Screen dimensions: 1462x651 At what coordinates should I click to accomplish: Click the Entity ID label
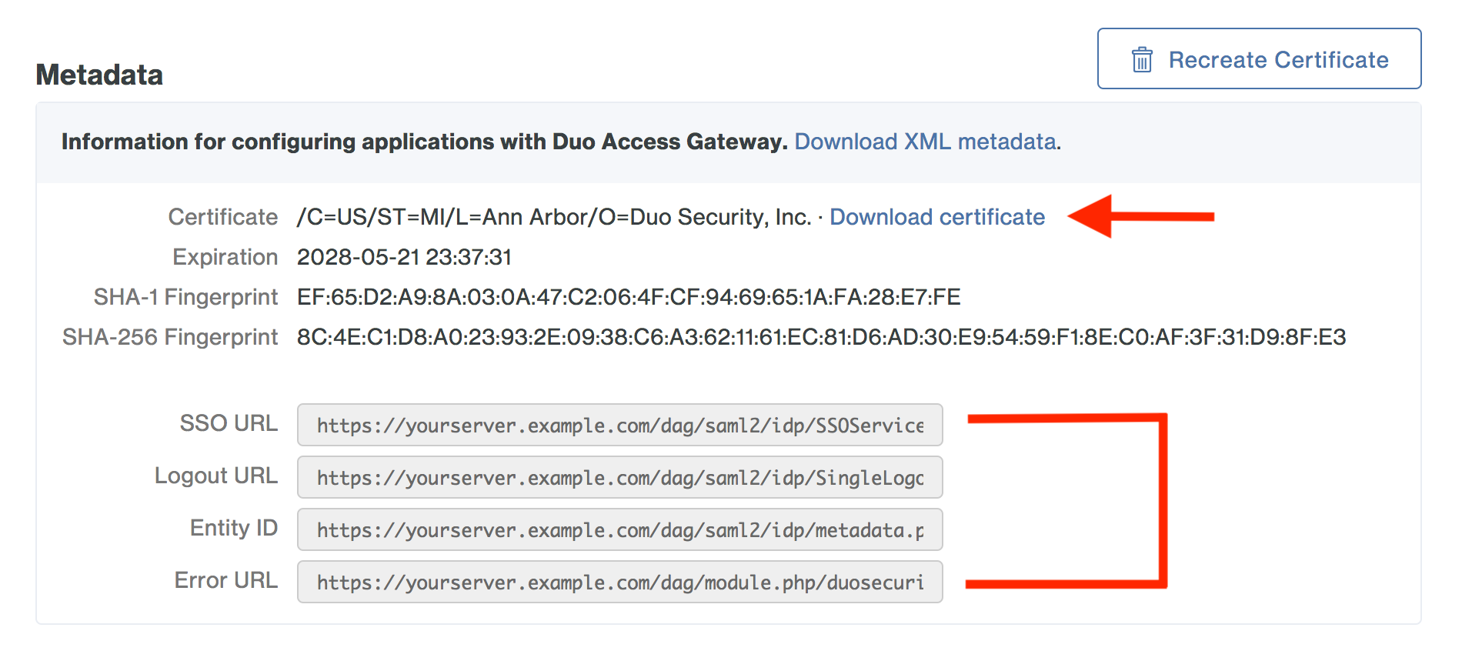[233, 528]
